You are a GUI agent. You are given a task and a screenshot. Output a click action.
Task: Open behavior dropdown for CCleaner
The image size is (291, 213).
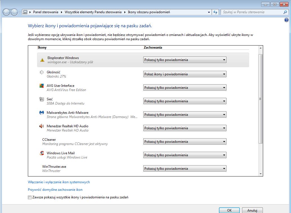pos(185,141)
